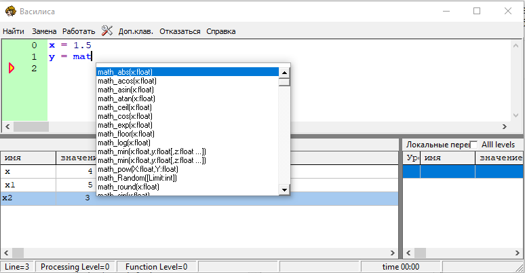Viewport: 525px width, 273px height.
Task: Click the Доп.клав. menu item
Action: pos(136,31)
